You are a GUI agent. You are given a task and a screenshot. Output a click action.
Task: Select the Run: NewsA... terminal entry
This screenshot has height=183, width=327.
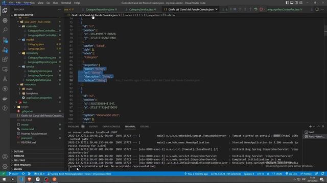(x=315, y=137)
